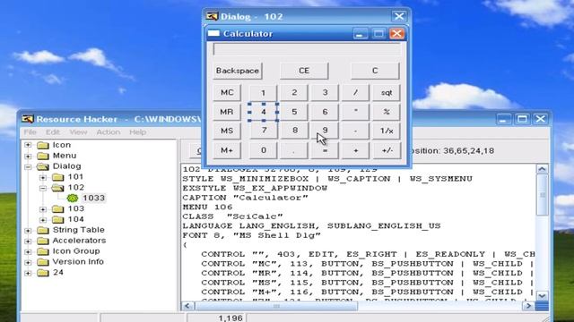The image size is (574, 322).
Task: Click the Calculator window title icon
Action: click(x=213, y=34)
